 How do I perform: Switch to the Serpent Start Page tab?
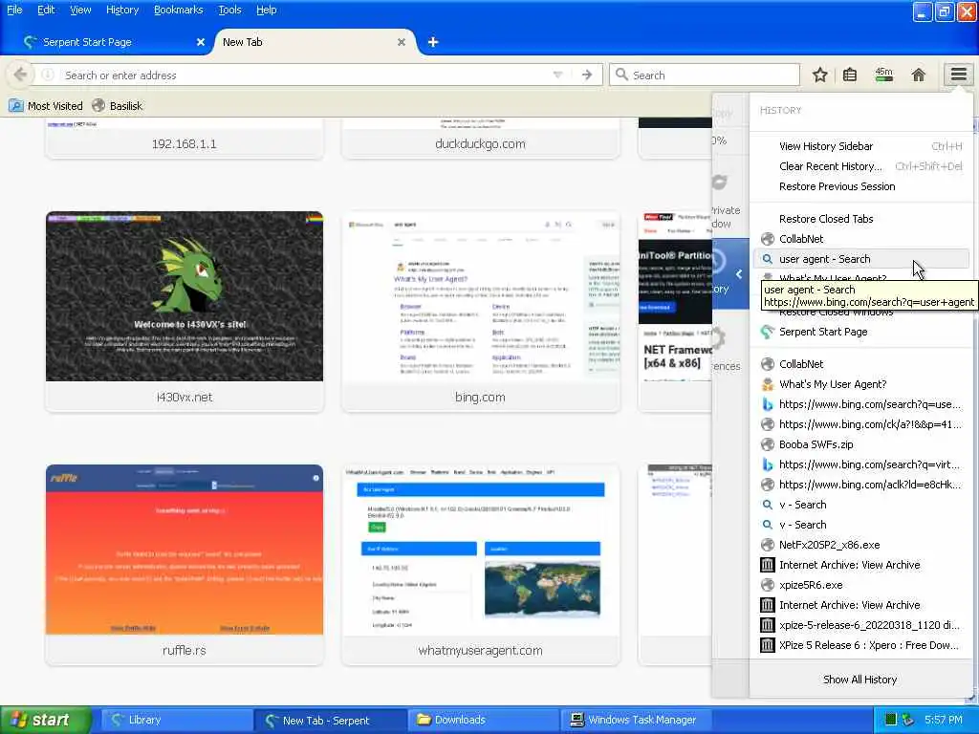click(113, 42)
